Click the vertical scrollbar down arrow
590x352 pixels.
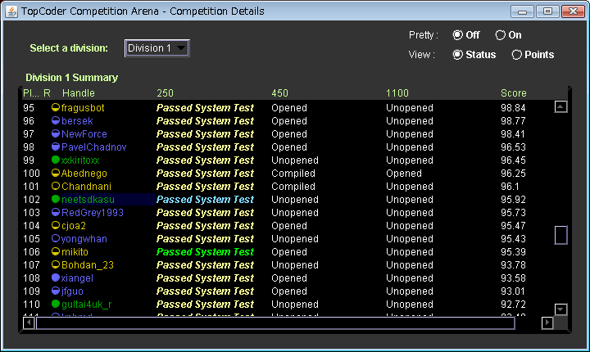(x=560, y=309)
